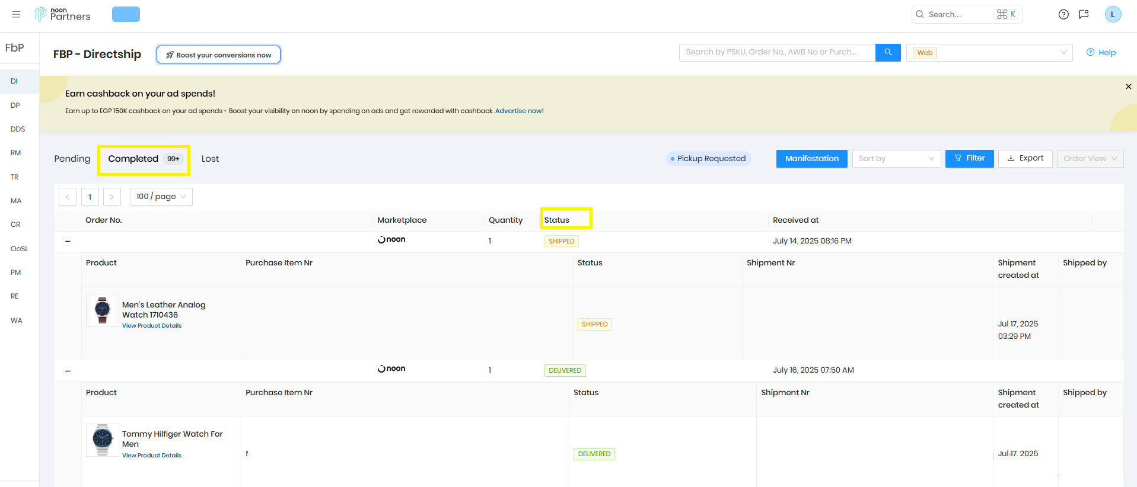Open DP in the sidebar
The image size is (1137, 487).
(x=15, y=105)
